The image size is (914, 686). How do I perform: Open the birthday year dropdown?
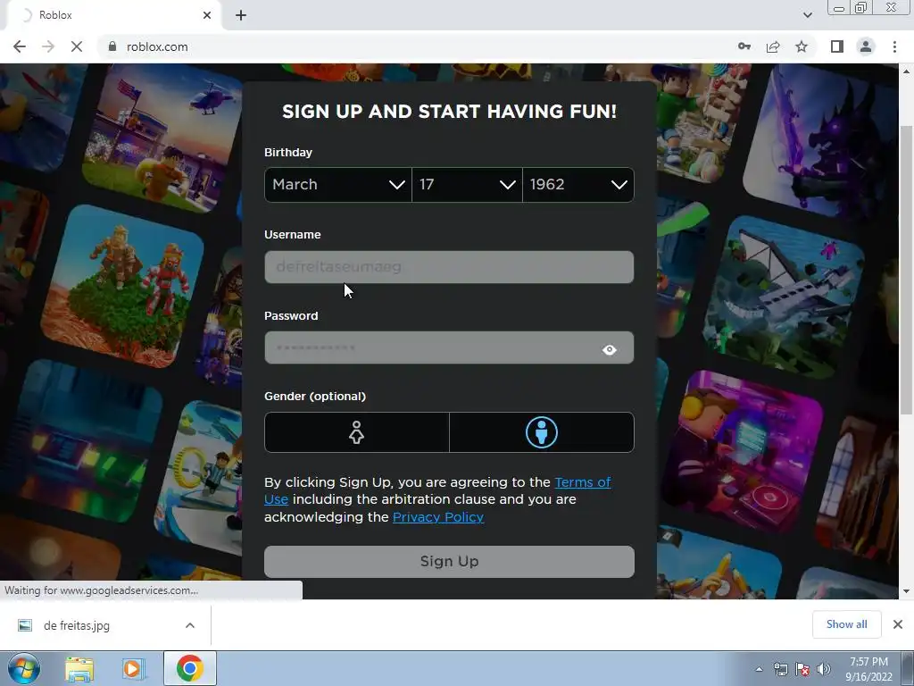tap(578, 184)
